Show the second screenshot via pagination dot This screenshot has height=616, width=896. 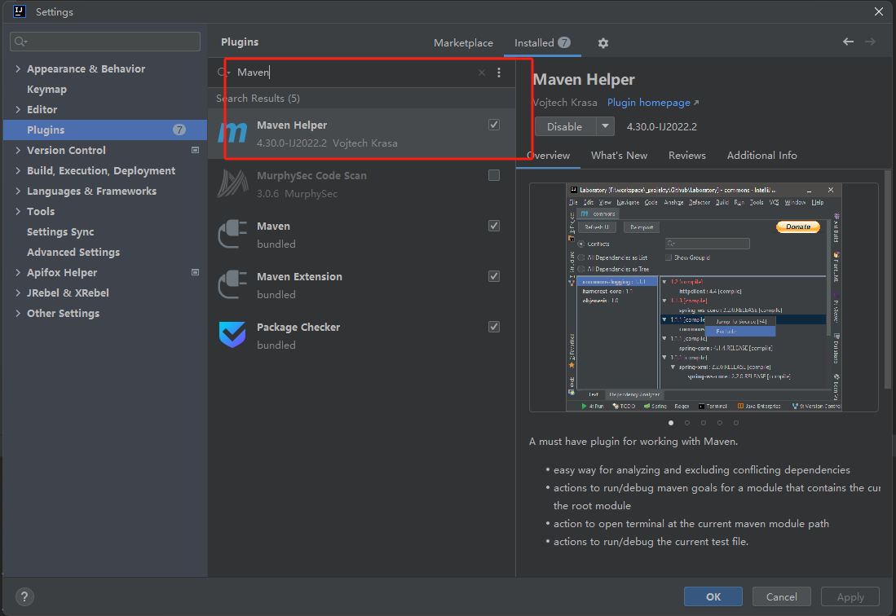pyautogui.click(x=686, y=423)
